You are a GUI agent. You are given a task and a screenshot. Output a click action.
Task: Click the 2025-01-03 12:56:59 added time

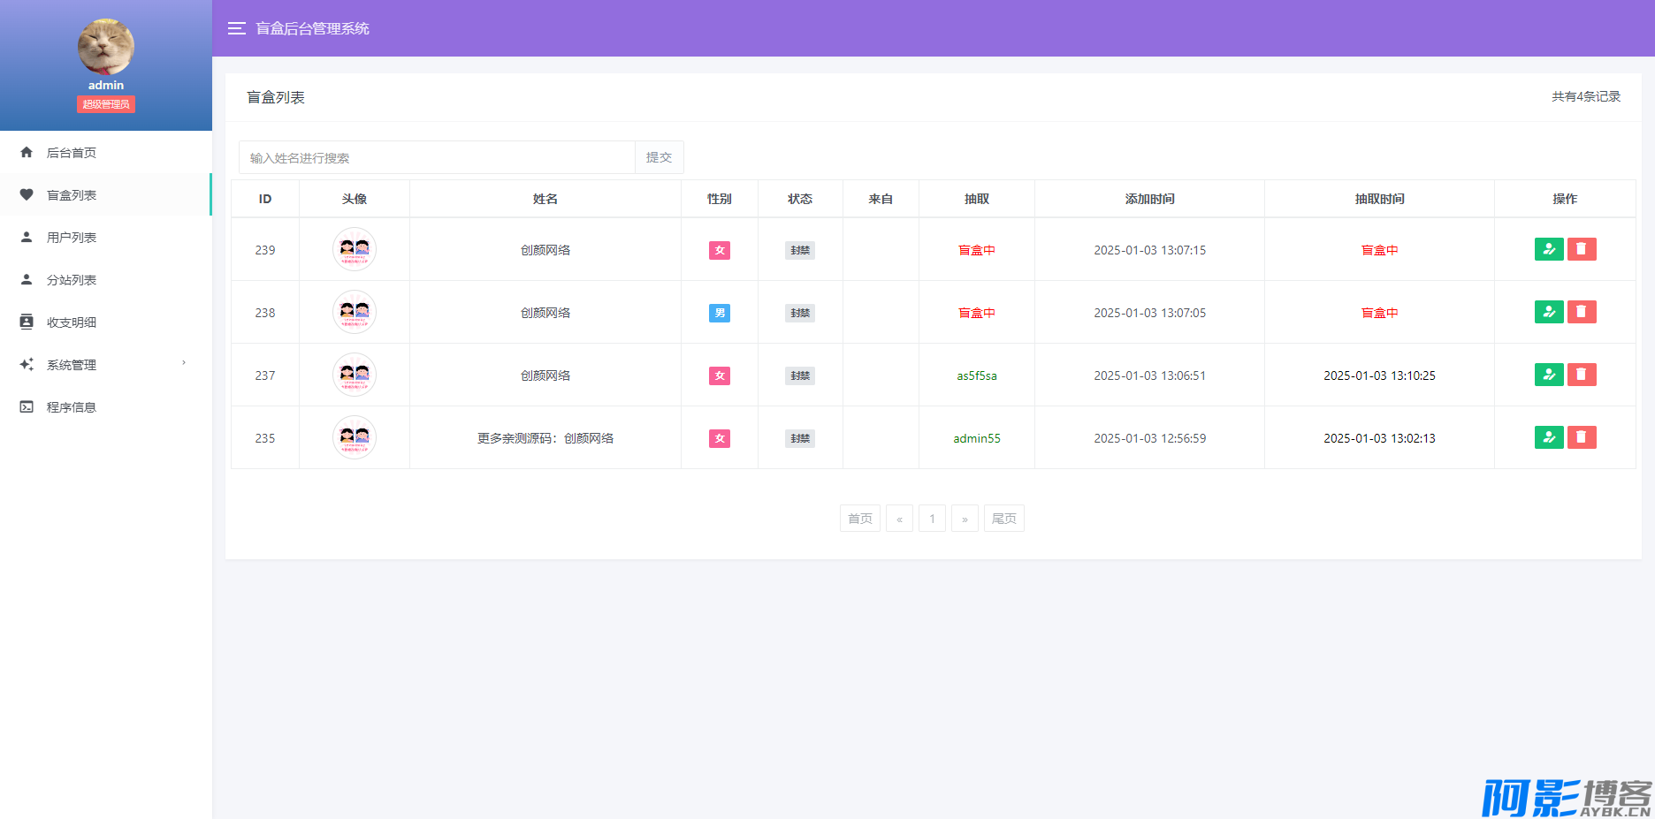pos(1149,438)
